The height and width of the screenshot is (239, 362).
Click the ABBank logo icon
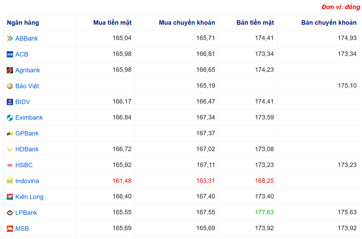(10, 38)
